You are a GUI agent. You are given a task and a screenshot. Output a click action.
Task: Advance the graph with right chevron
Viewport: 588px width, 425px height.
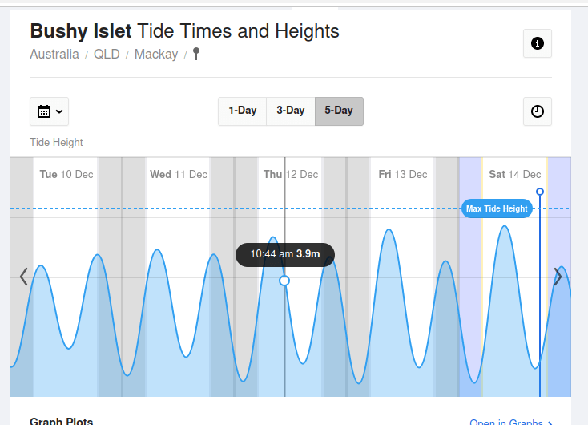click(x=558, y=277)
